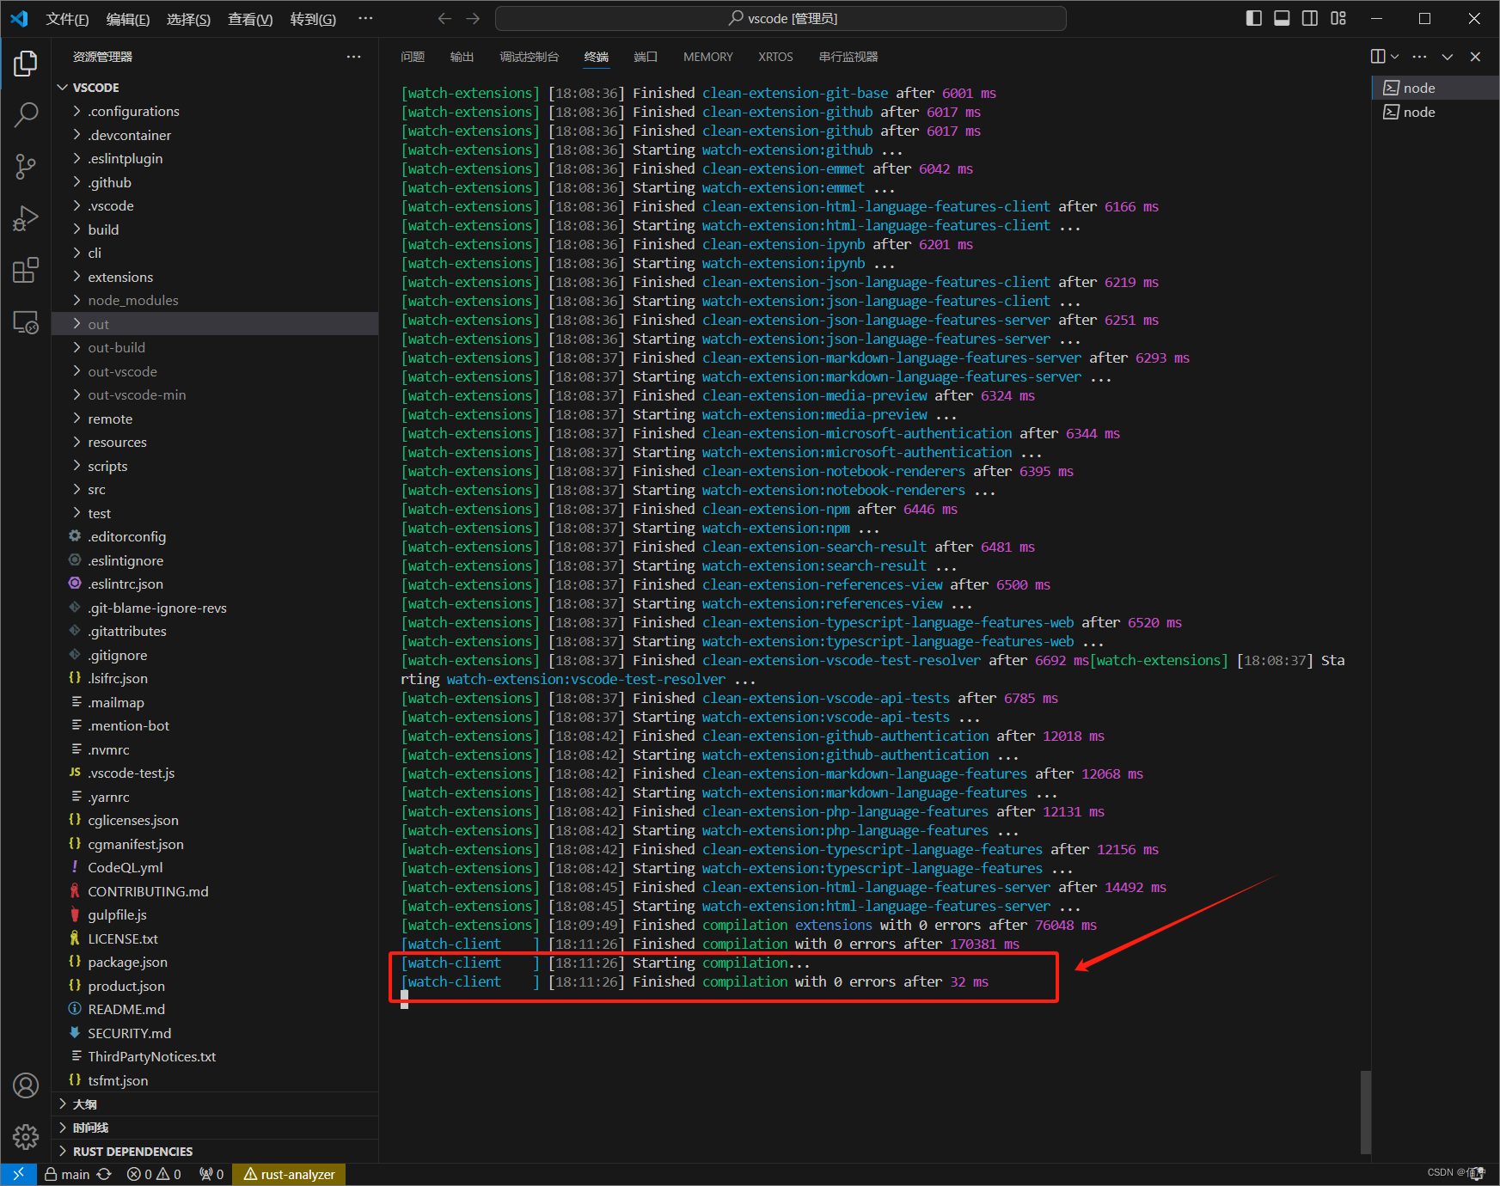This screenshot has width=1500, height=1186.
Task: Open the Remote Explorer view
Action: coord(26,321)
